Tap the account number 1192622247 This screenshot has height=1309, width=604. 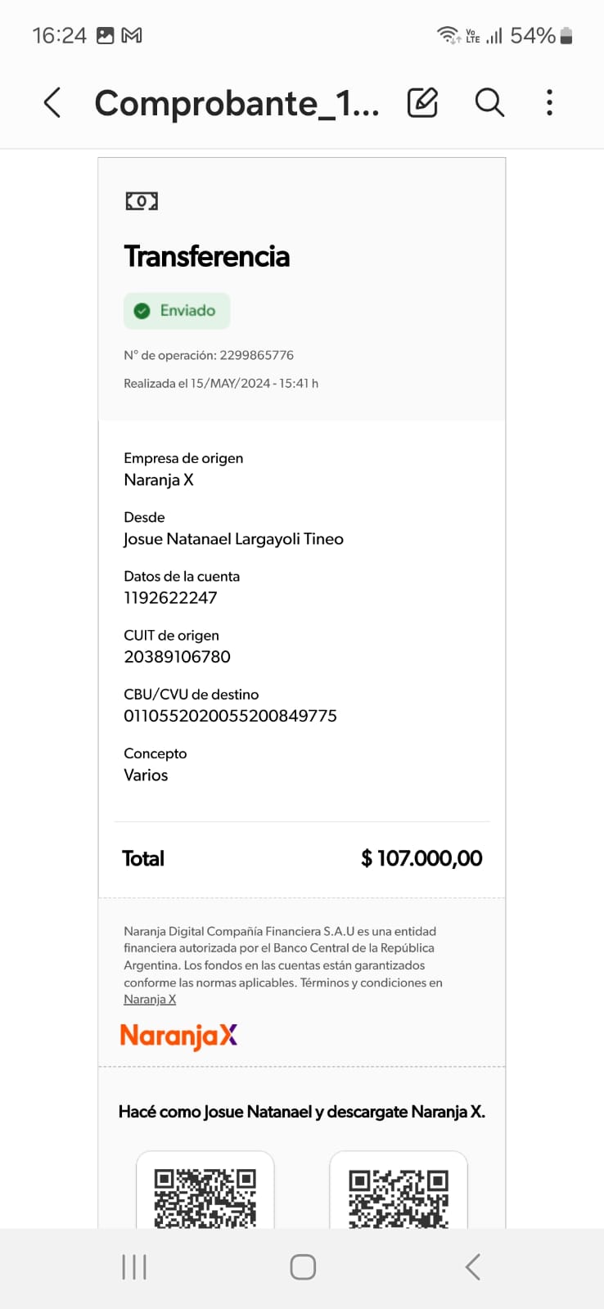170,598
